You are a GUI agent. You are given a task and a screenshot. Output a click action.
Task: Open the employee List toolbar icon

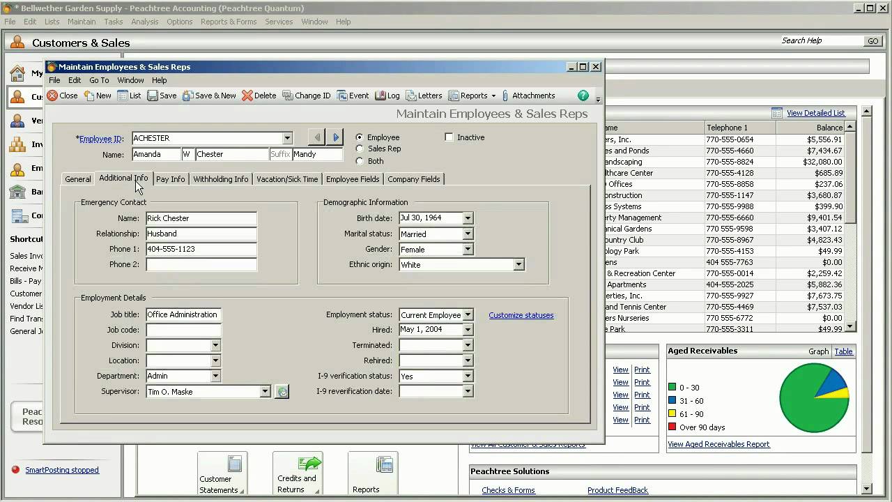(x=123, y=96)
